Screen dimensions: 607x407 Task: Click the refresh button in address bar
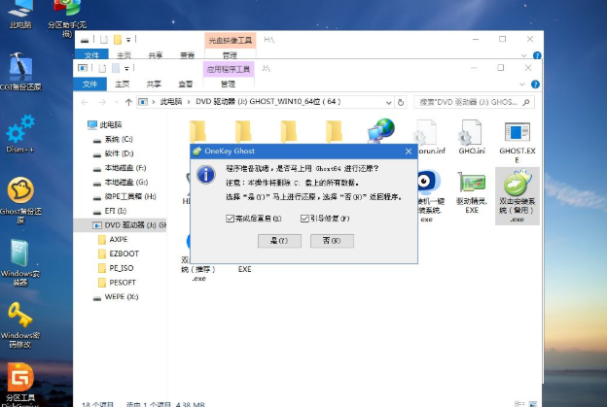tap(401, 102)
